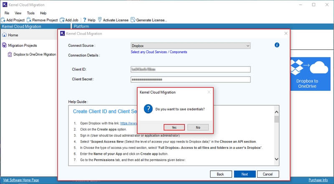Screen dimensions: 334x184
Task: Click the 'Do you want to save credentials?' text
Action: click(180, 109)
